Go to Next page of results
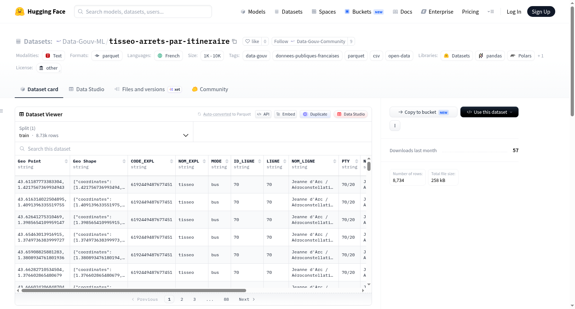Viewport: 575px width, 309px height. coord(247,299)
